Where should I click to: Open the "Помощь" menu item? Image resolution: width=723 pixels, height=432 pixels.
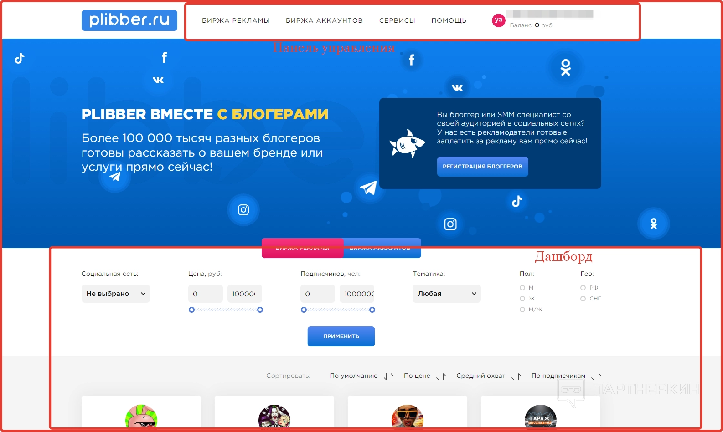point(449,20)
